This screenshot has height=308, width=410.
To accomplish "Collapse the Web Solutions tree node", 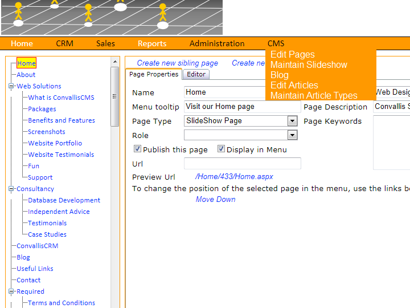I will tap(11, 86).
